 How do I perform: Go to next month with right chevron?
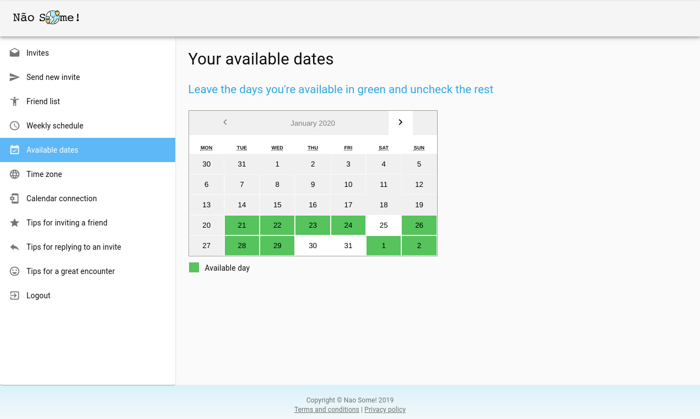click(401, 122)
